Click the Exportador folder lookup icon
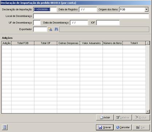 (x=50, y=29)
